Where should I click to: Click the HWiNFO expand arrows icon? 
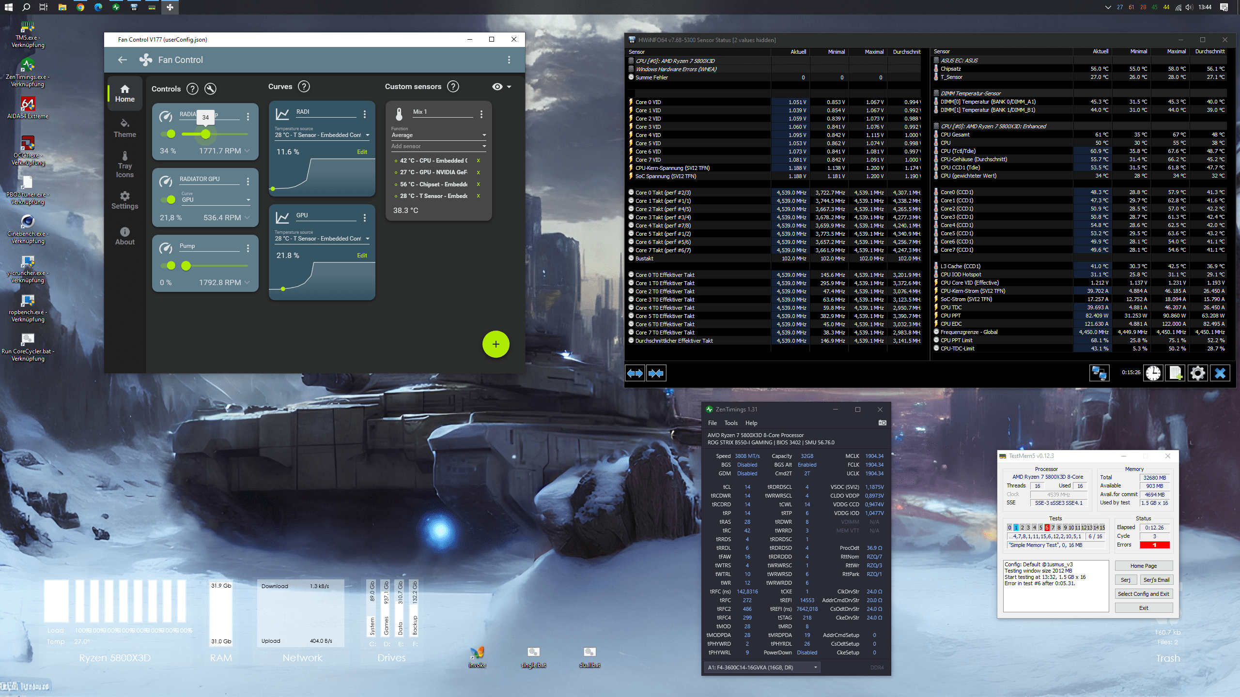coord(635,373)
